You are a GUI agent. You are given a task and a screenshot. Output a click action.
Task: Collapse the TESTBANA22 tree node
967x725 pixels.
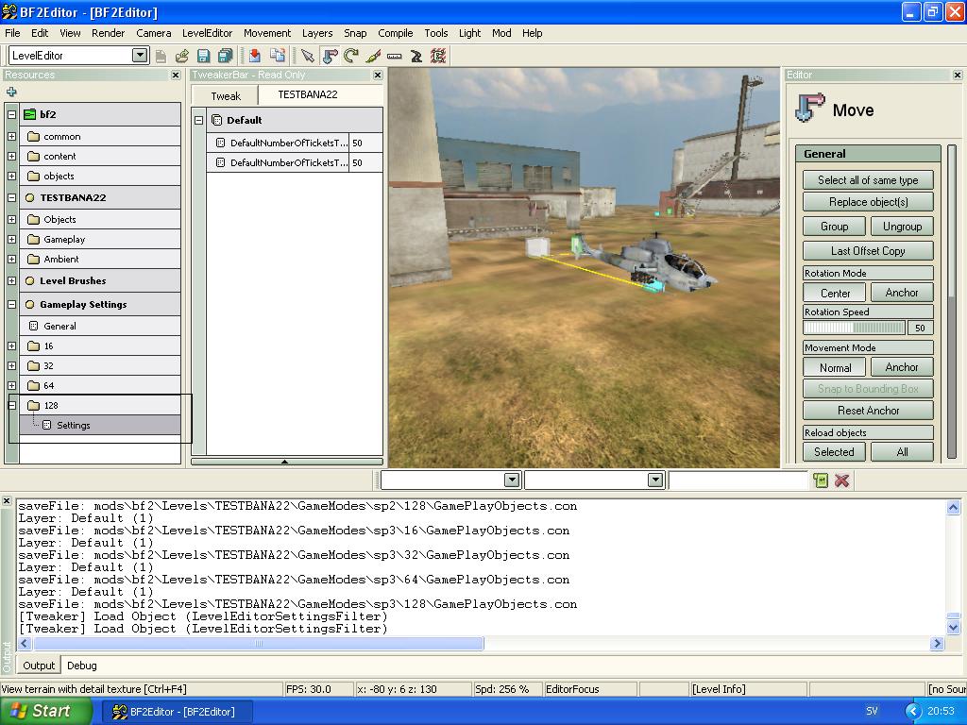pyautogui.click(x=11, y=198)
